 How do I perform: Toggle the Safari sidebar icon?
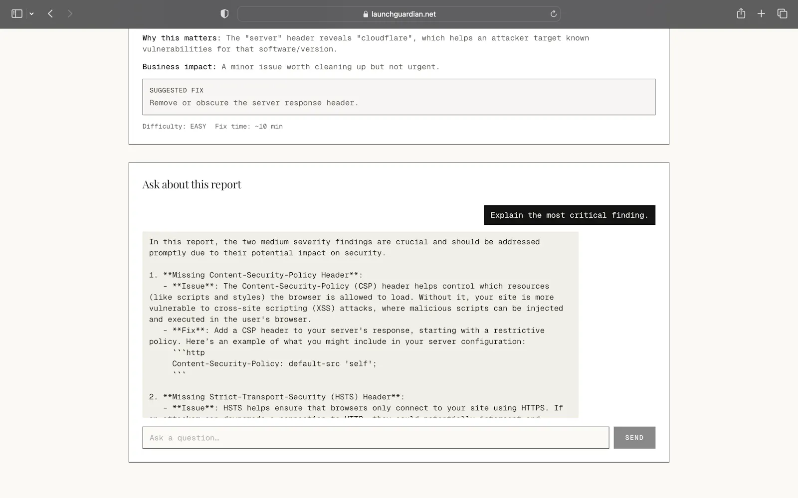17,14
